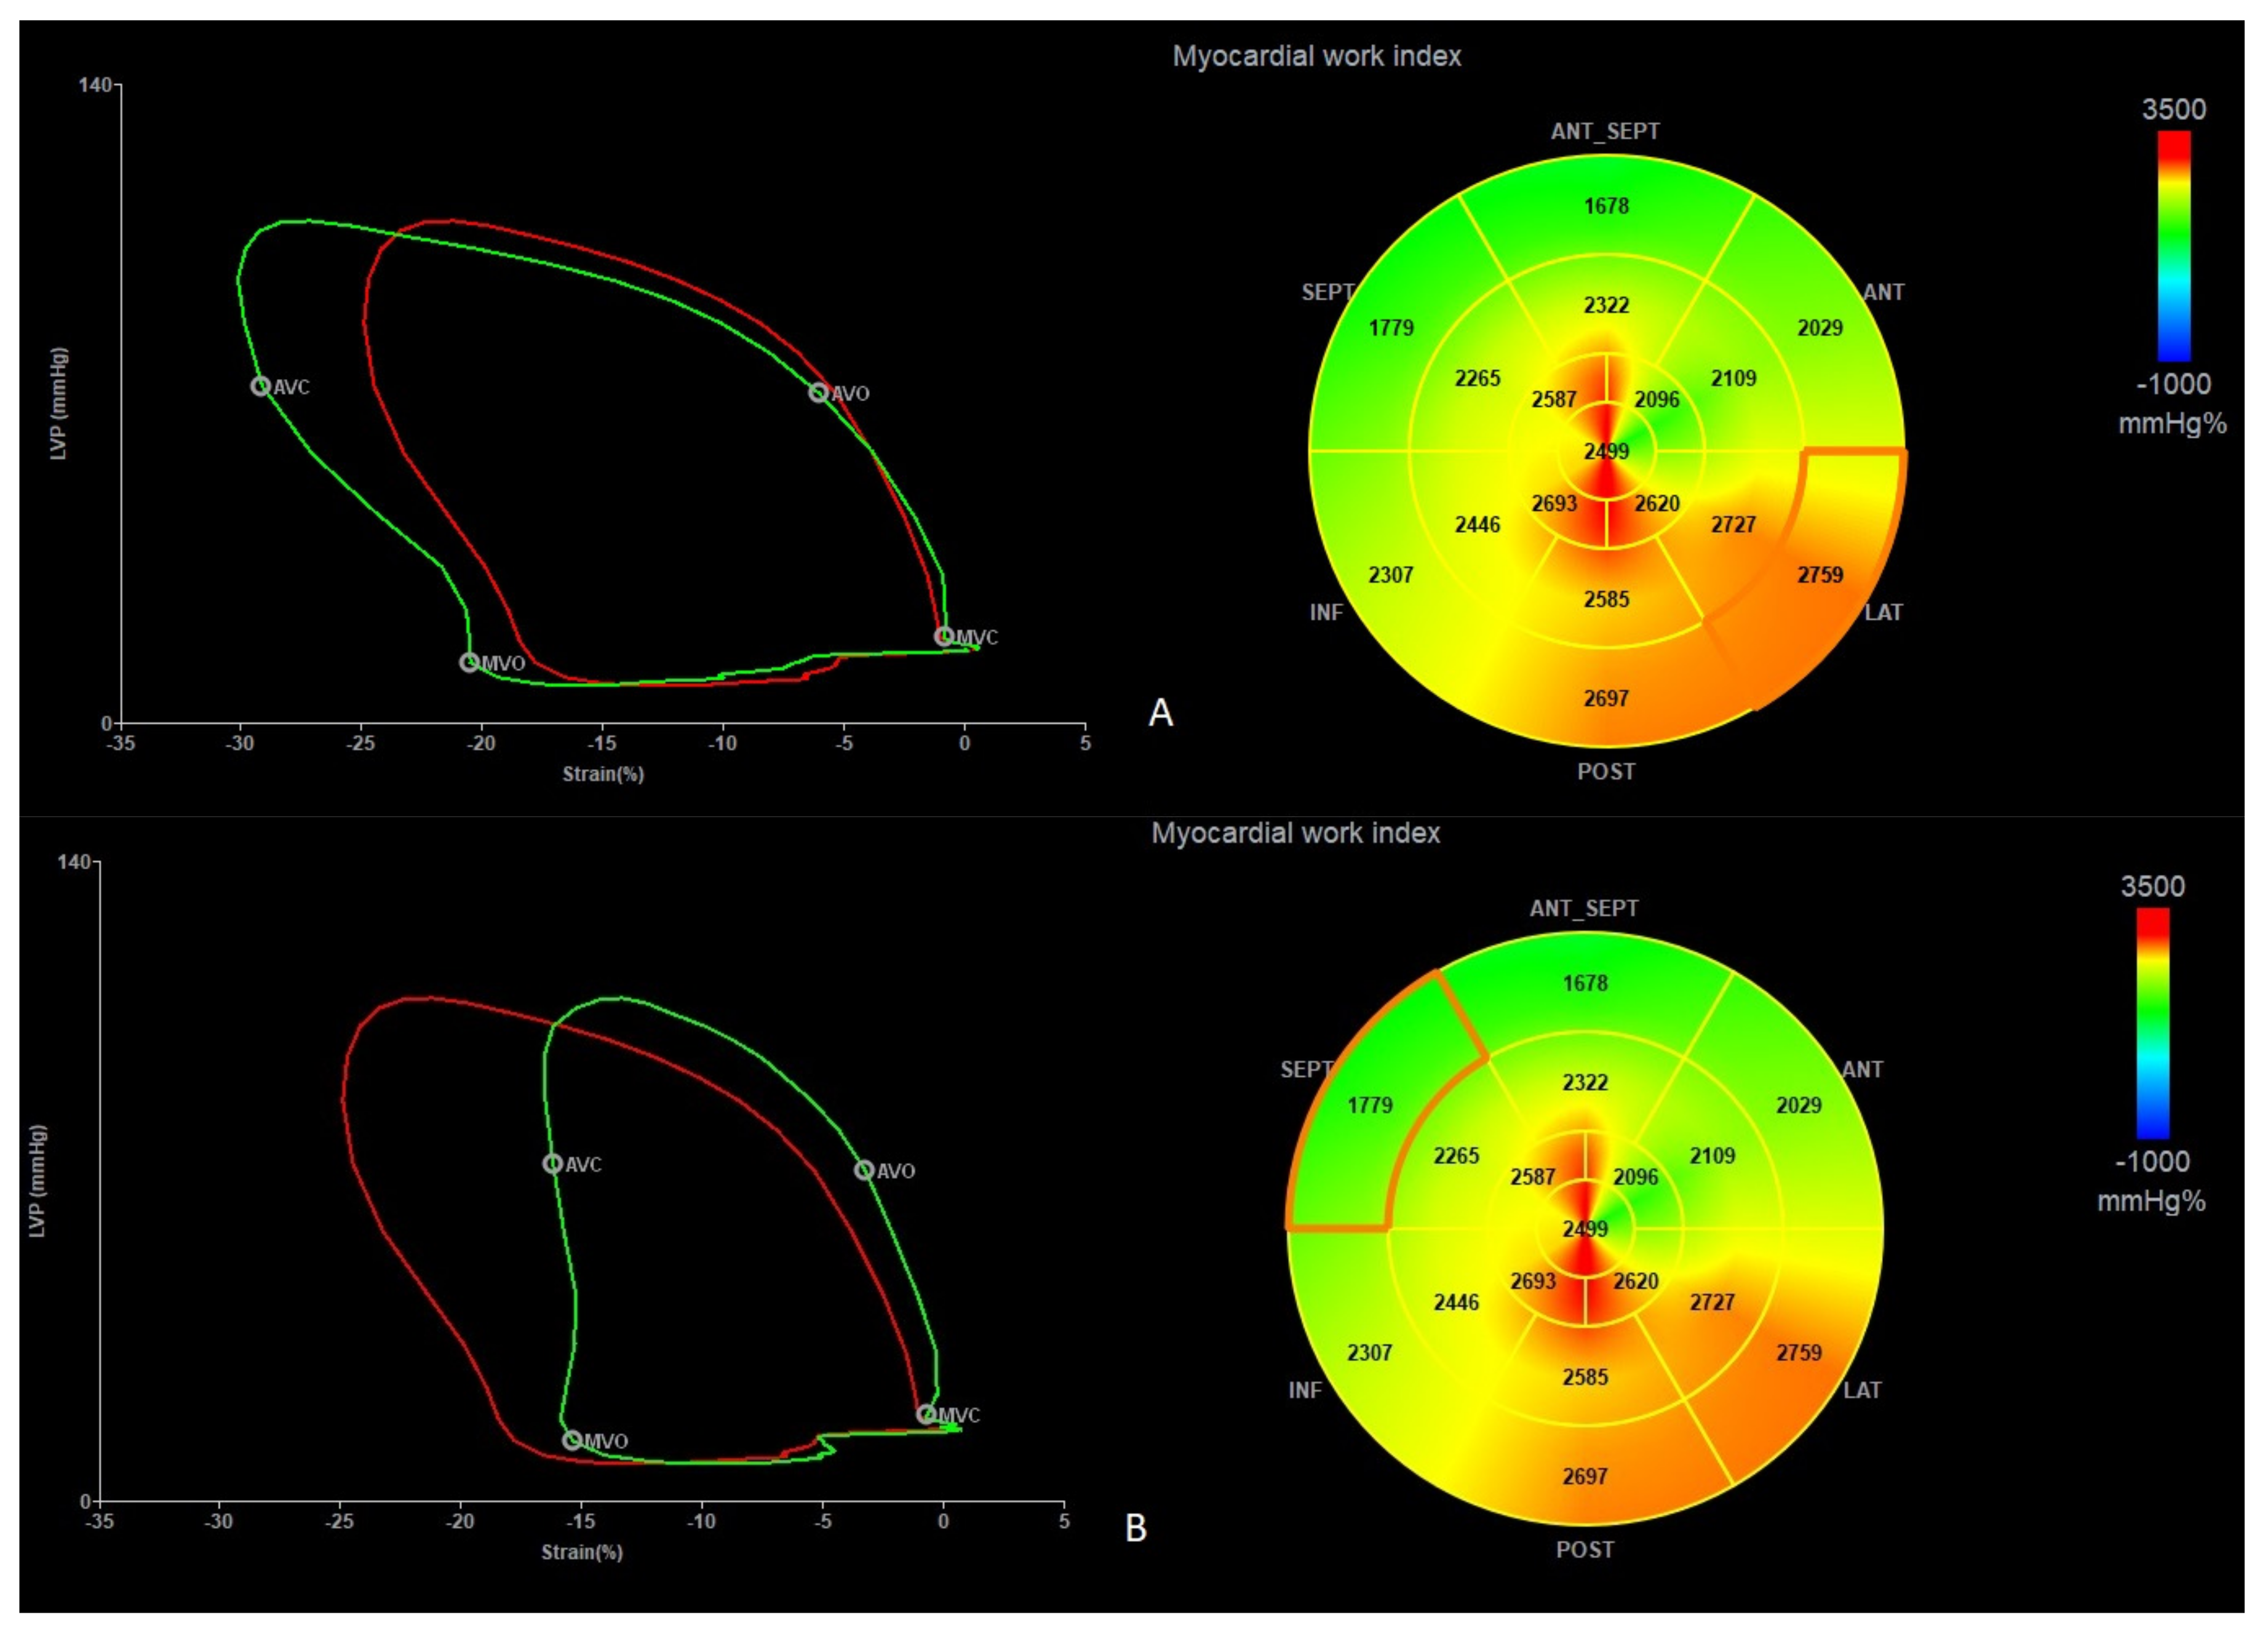Click the bottom color scale bar
The image size is (2268, 1628).
click(x=2152, y=1023)
